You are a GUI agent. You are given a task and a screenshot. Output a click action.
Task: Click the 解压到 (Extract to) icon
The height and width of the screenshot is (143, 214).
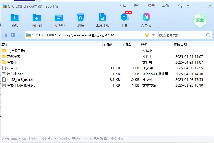pos(36,18)
